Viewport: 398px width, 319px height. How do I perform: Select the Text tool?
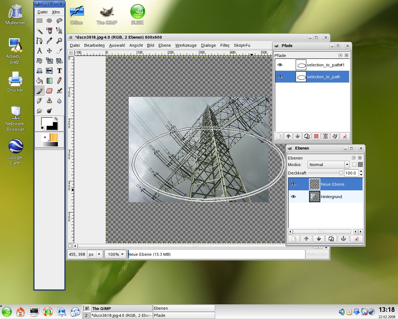click(x=59, y=71)
